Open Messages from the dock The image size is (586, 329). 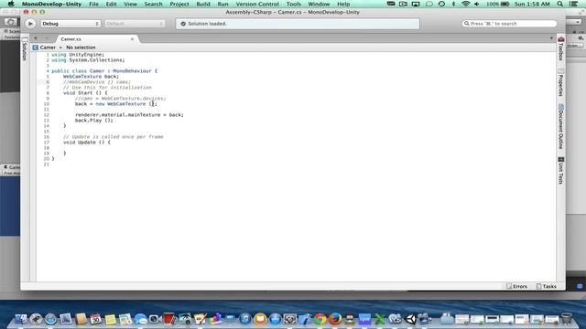[x=140, y=319]
